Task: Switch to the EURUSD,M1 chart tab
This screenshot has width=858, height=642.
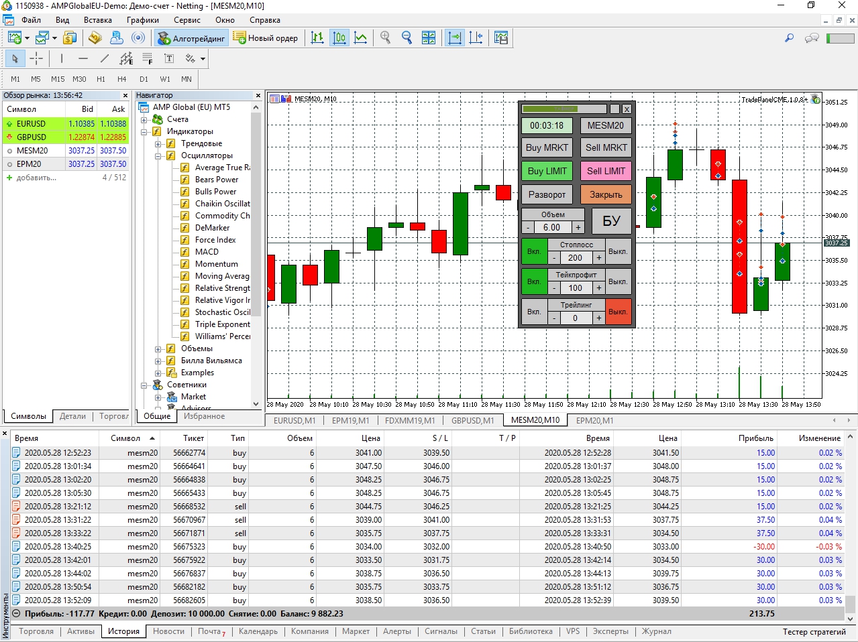Action: click(x=294, y=420)
